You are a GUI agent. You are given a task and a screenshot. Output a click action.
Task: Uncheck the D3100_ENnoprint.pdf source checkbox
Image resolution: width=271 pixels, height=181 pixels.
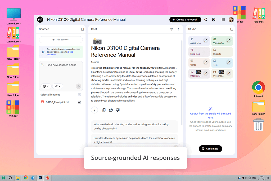pyautogui.click(x=79, y=102)
